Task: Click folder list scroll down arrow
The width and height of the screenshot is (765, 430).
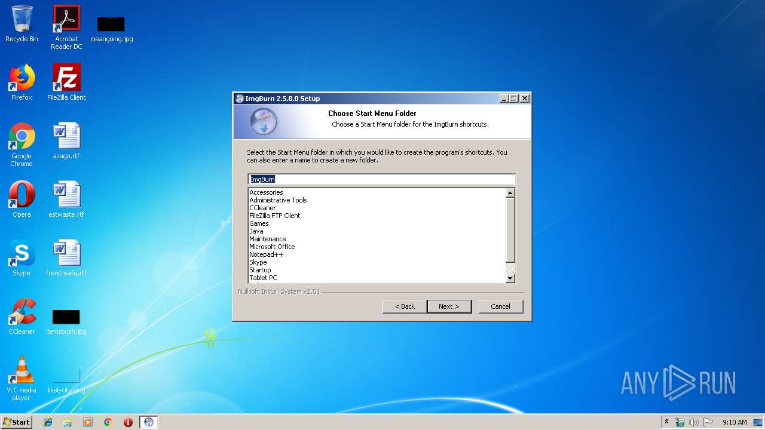Action: 510,278
